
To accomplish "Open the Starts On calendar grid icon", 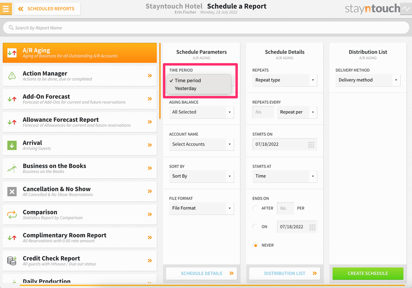I will coord(311,145).
